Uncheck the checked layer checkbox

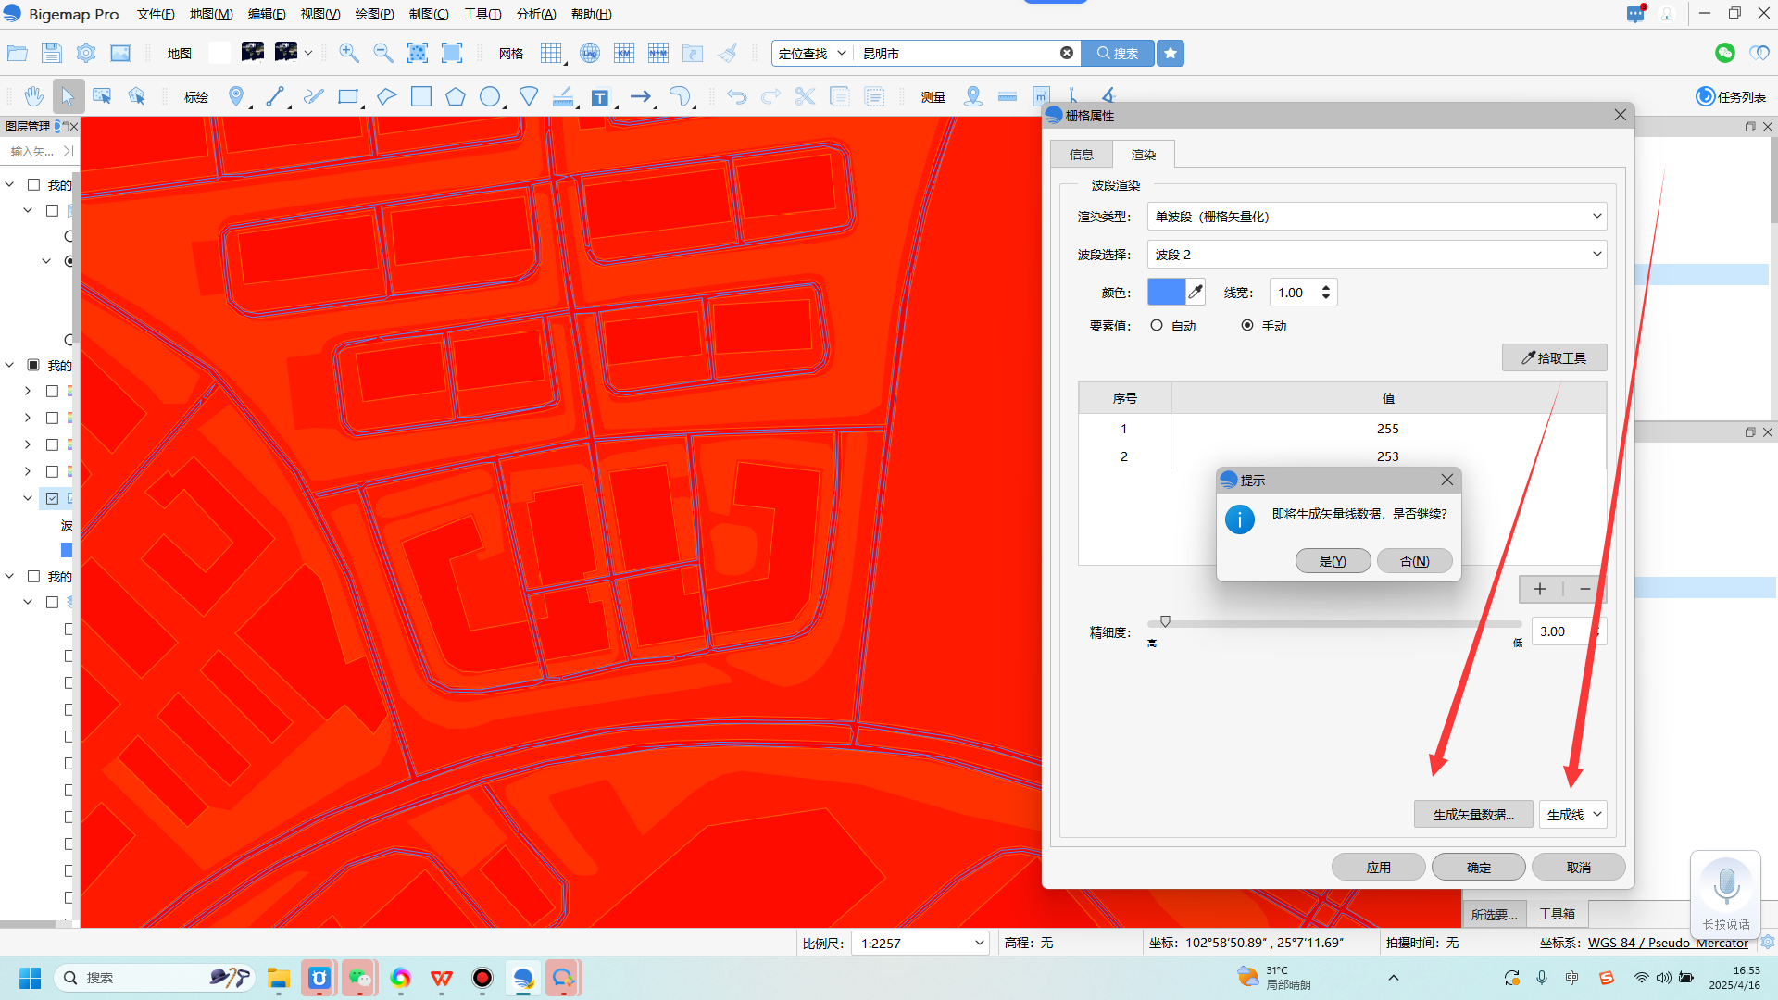(x=53, y=498)
